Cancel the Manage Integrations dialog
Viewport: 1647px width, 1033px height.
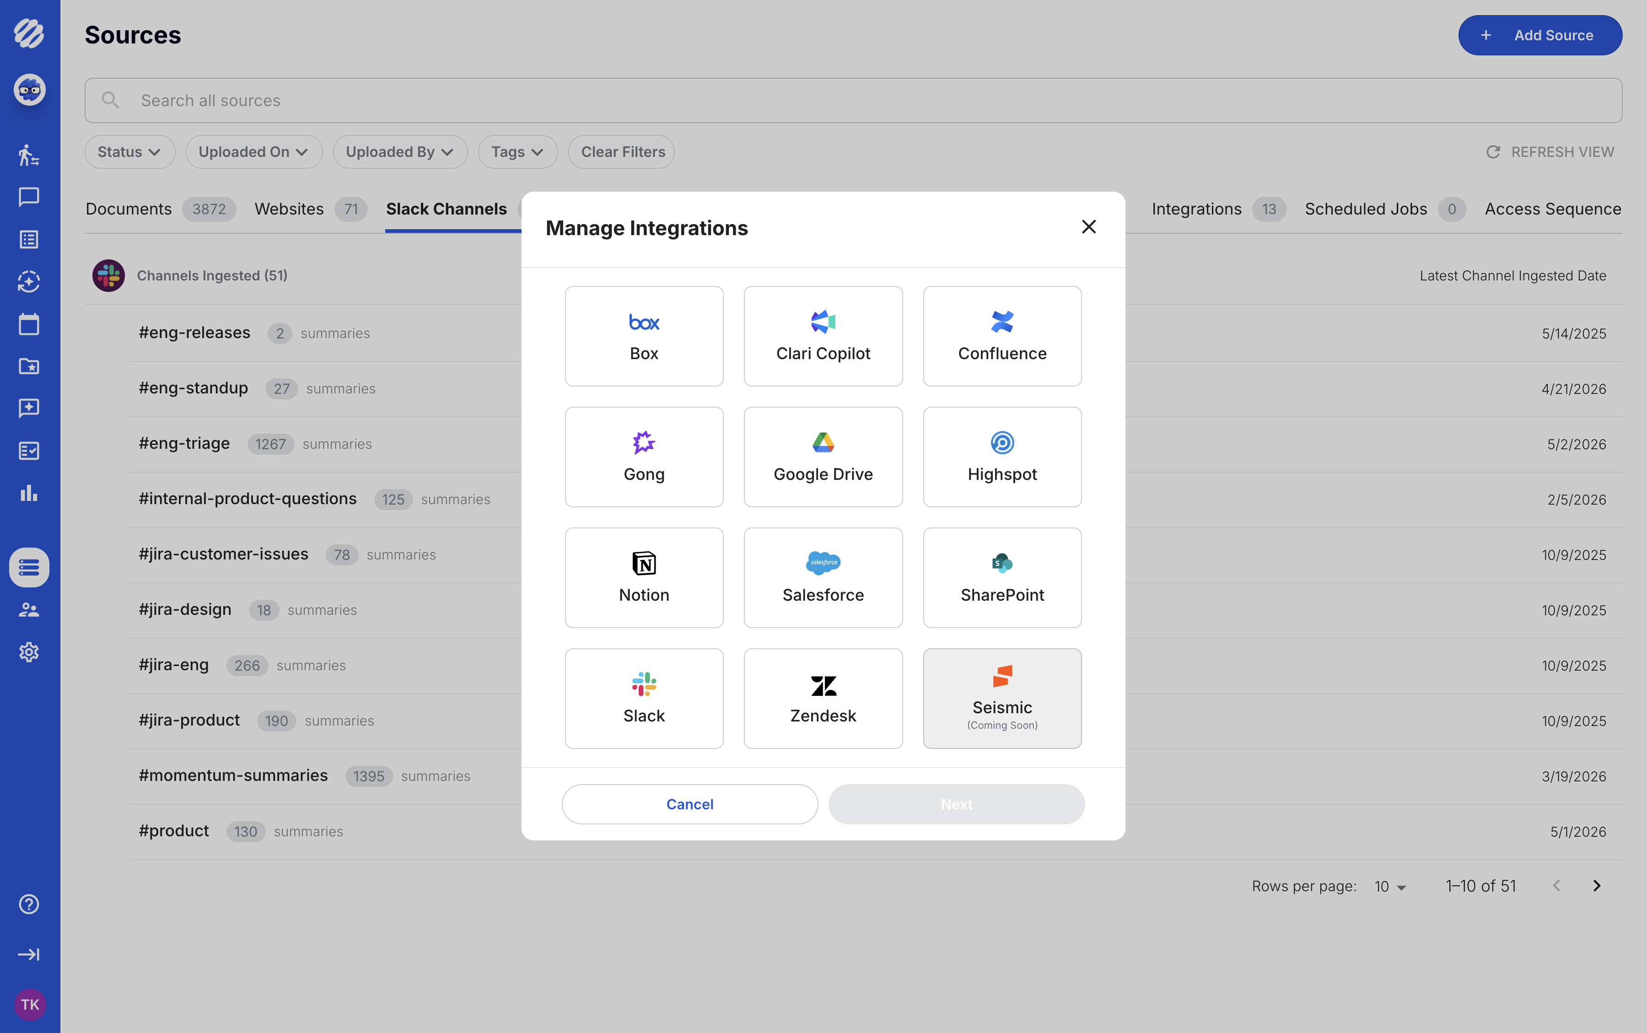point(689,803)
